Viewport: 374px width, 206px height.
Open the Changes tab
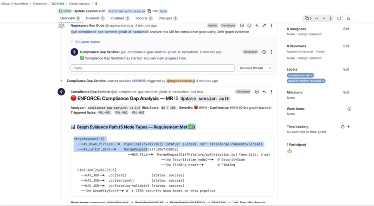pyautogui.click(x=168, y=18)
